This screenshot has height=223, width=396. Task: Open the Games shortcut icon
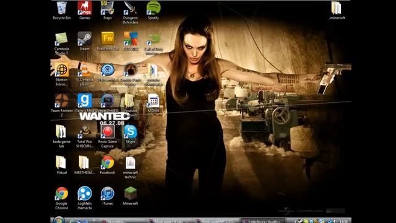coord(85,8)
